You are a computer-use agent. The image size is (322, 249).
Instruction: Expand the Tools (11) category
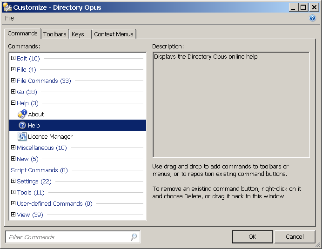[13, 192]
